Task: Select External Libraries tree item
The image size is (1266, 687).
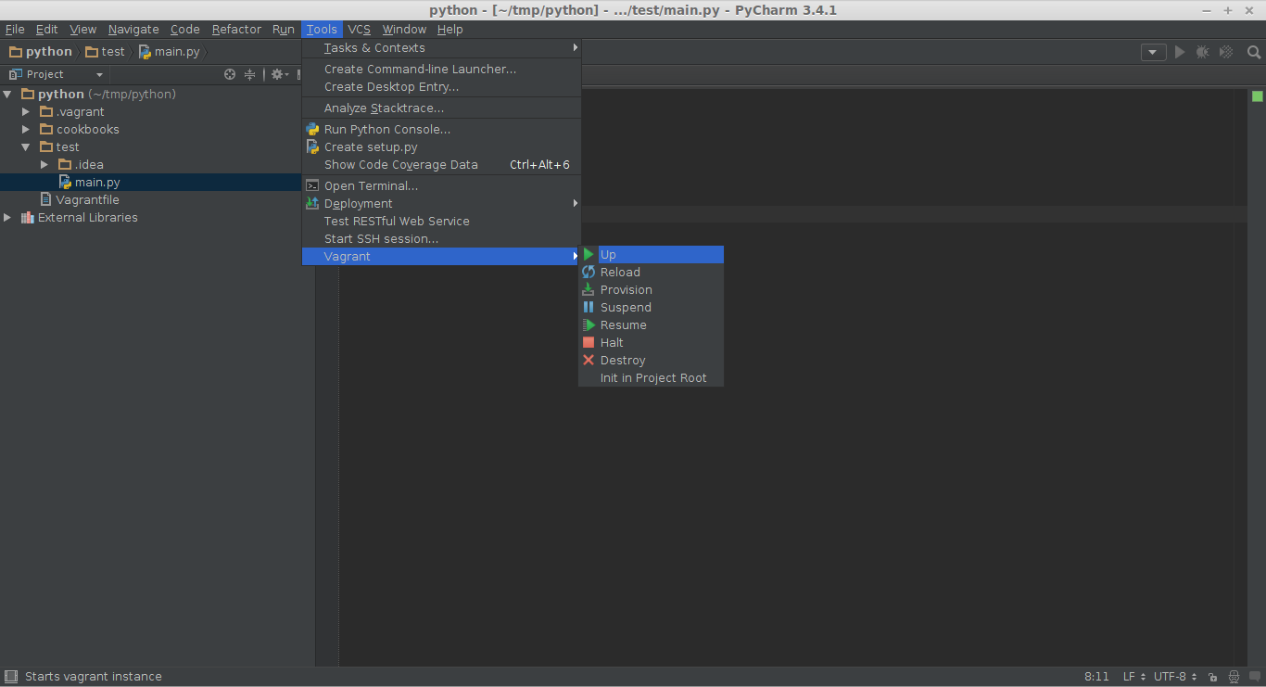Action: (x=79, y=217)
